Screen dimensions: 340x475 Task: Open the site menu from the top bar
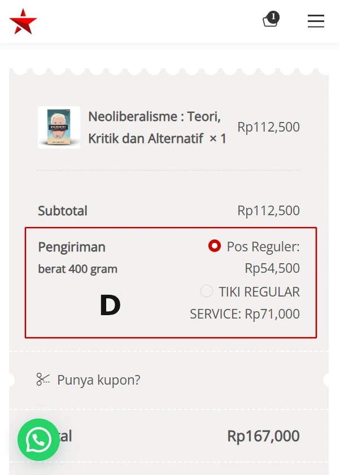coord(316,21)
